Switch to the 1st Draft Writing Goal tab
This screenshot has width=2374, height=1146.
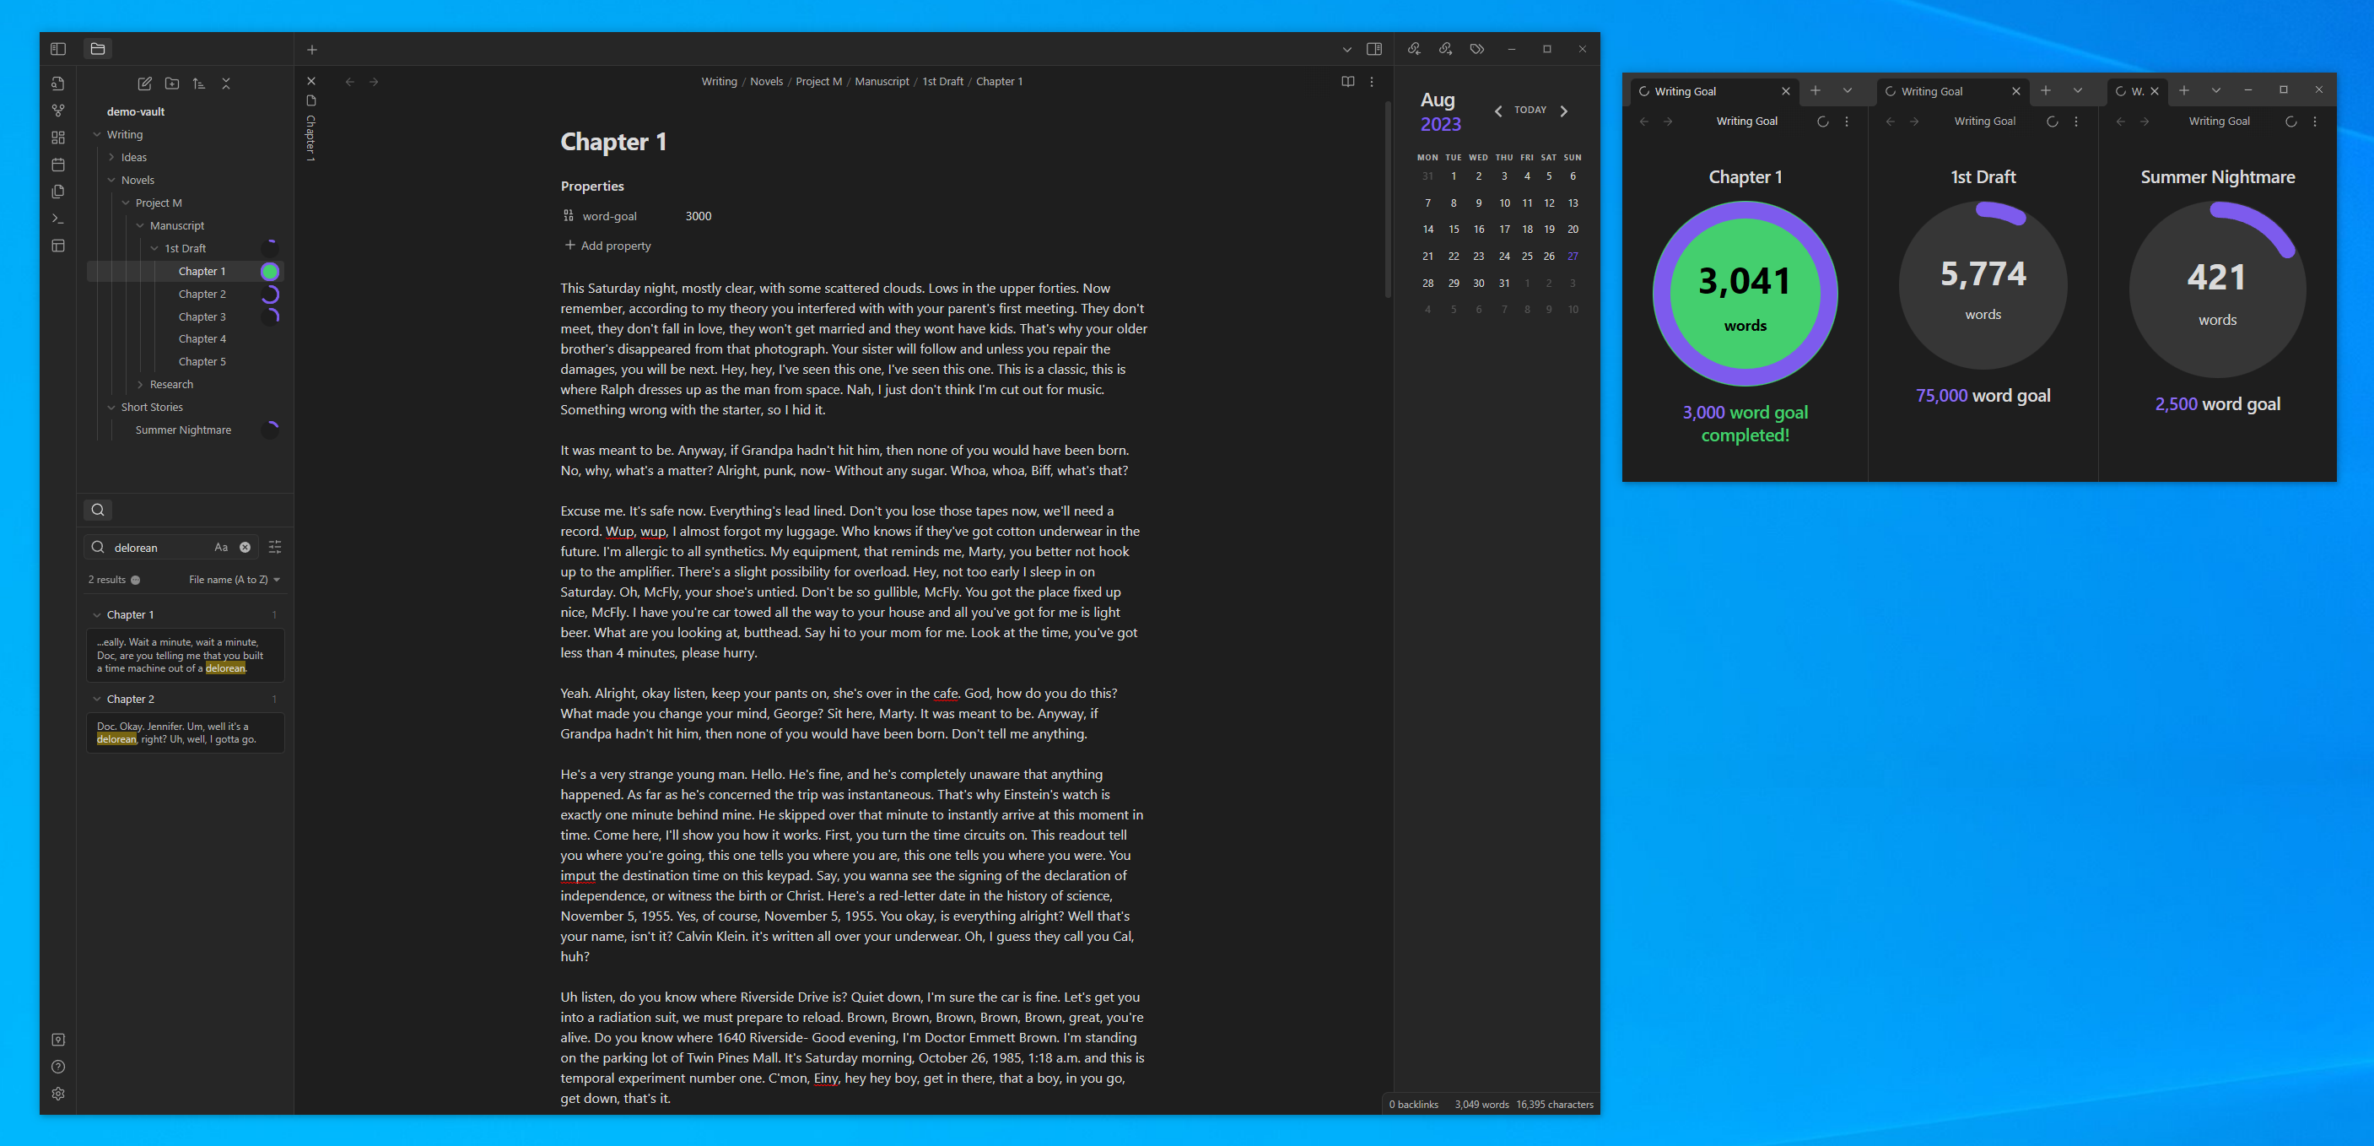(1931, 91)
